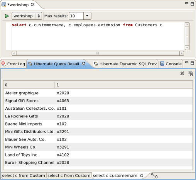Image resolution: width=196 pixels, height=180 pixels.
Task: Click the Error Log tab icon
Action: click(x=3, y=64)
